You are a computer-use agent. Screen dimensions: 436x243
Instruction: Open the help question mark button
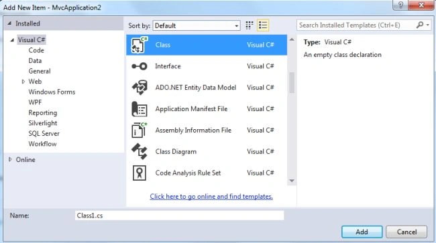point(400,5)
